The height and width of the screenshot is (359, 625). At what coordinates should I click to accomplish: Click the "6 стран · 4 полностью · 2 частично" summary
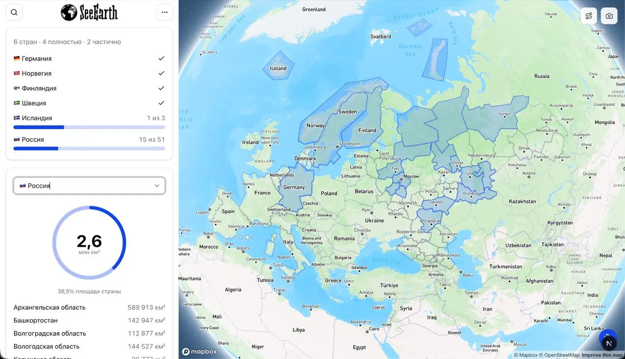[x=67, y=42]
